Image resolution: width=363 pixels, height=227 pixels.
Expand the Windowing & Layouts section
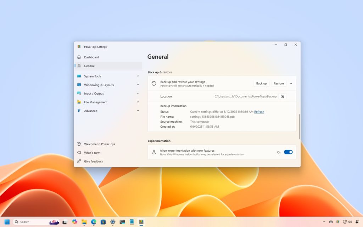point(108,85)
